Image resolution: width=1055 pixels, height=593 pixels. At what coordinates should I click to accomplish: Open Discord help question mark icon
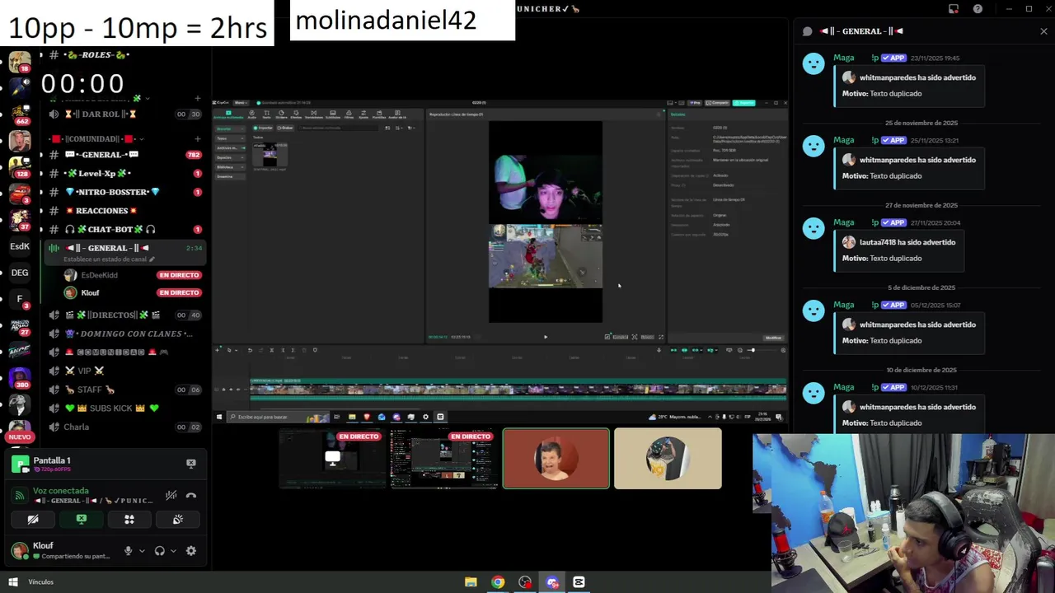pyautogui.click(x=978, y=9)
